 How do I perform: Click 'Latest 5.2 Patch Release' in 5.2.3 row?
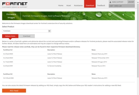click(x=55, y=54)
